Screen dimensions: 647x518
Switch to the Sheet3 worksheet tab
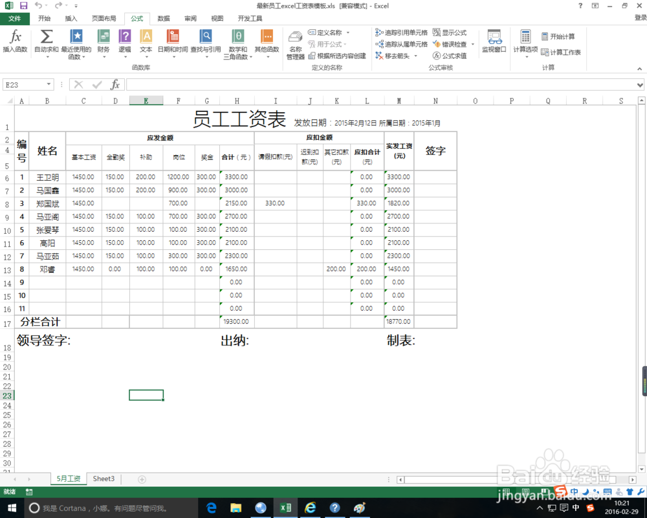pyautogui.click(x=104, y=479)
